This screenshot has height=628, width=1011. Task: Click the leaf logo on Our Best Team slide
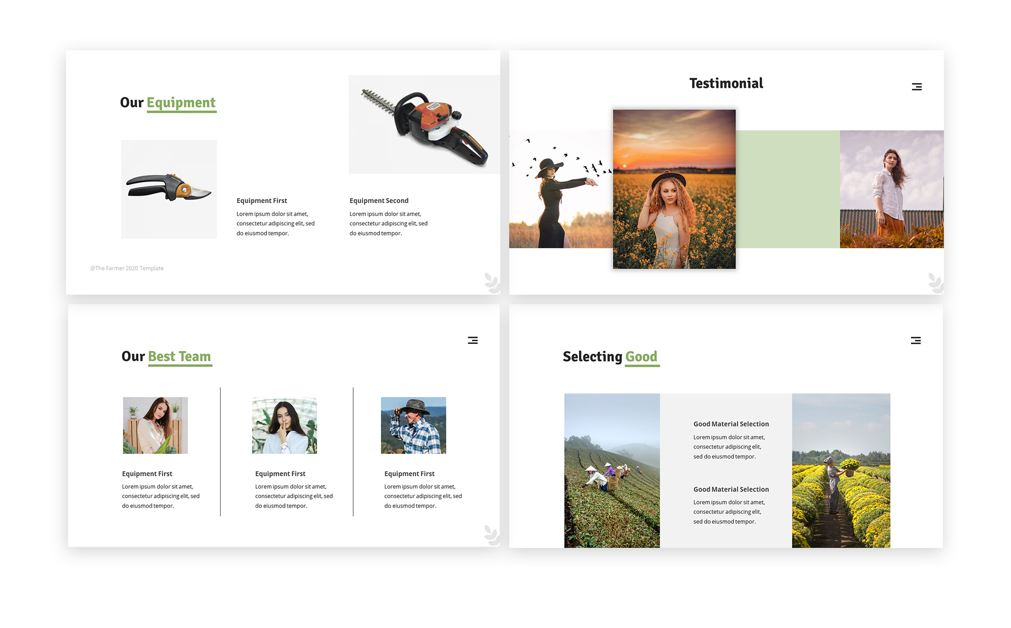click(491, 535)
